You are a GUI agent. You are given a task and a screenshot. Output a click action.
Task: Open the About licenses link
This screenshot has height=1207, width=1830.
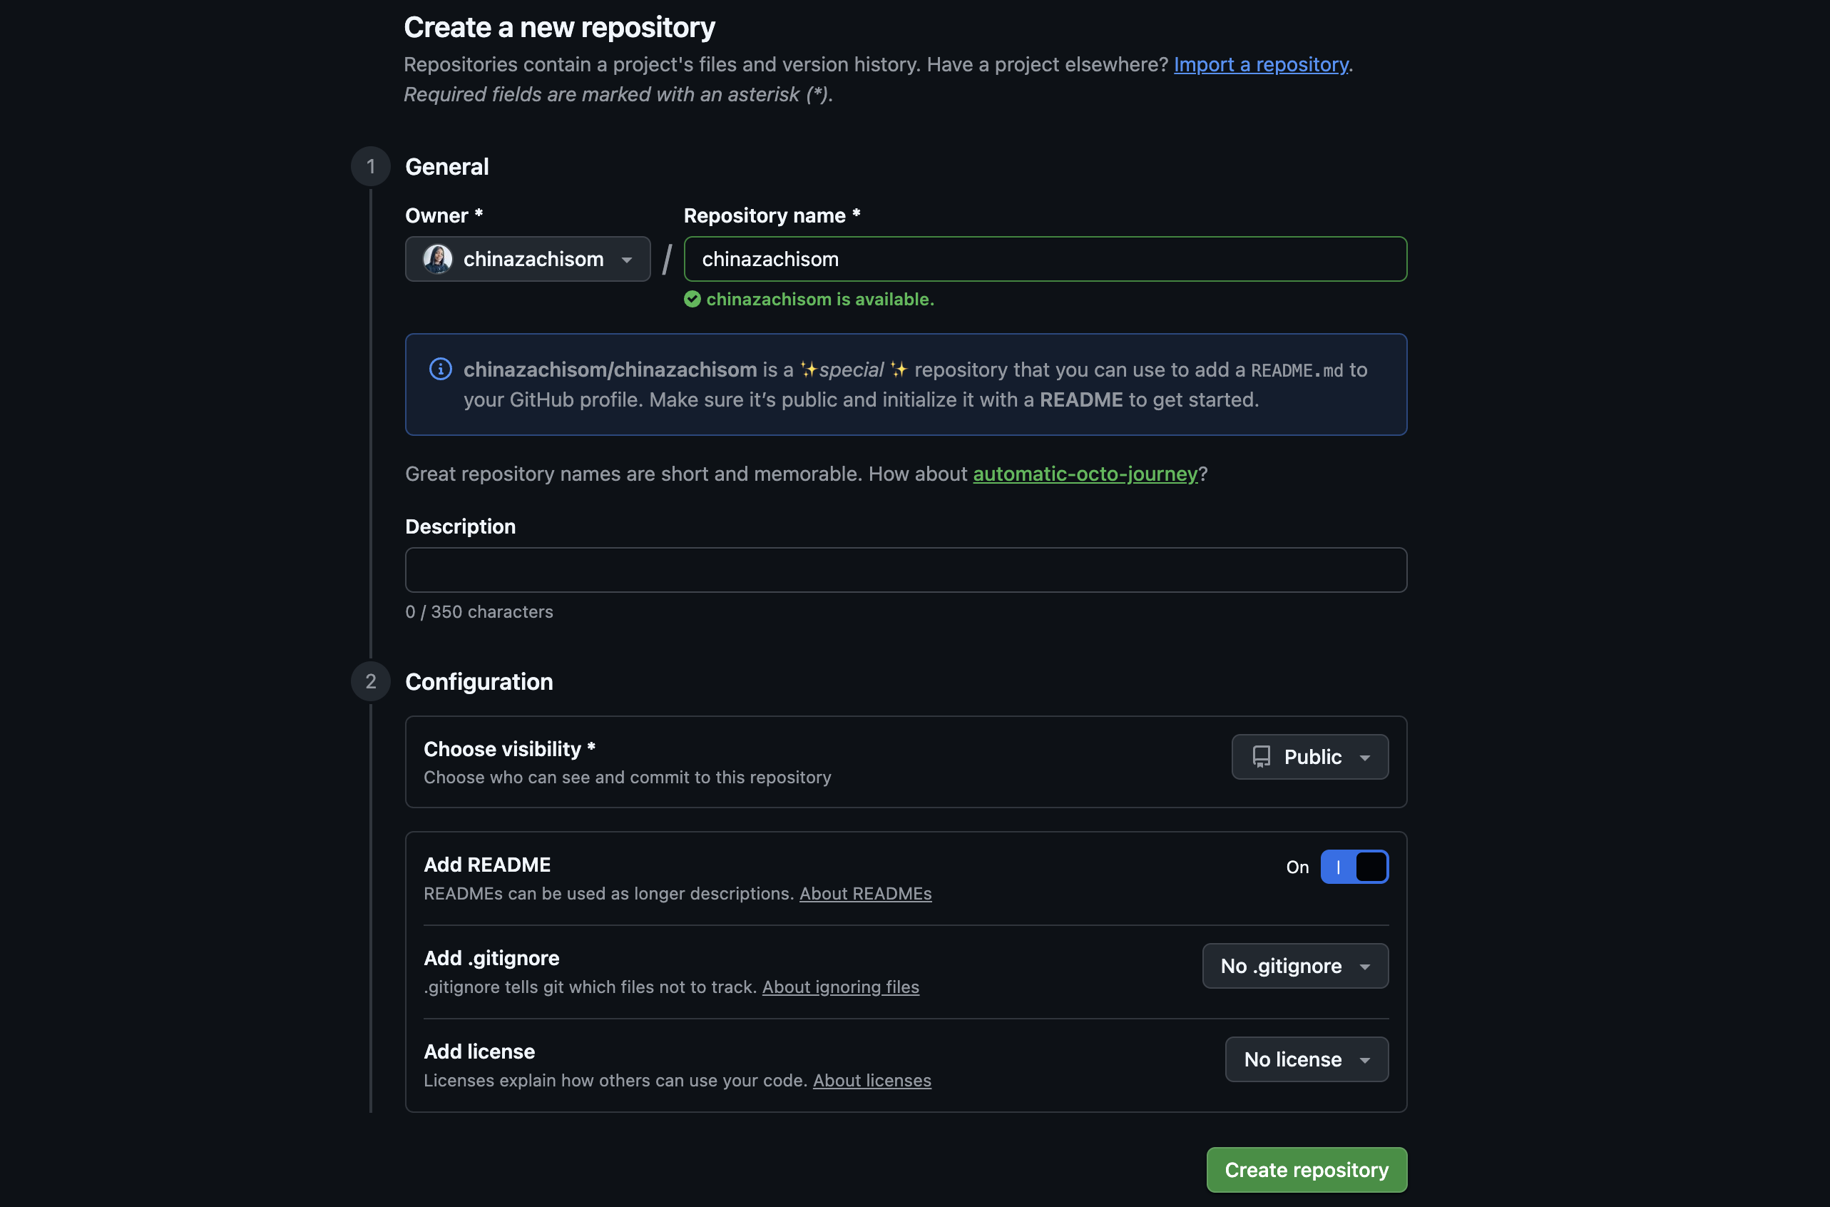[x=872, y=1081]
